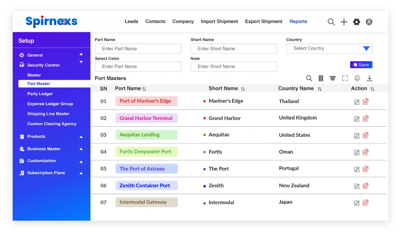Open the settings gear in header
The image size is (401, 235).
pos(356,22)
